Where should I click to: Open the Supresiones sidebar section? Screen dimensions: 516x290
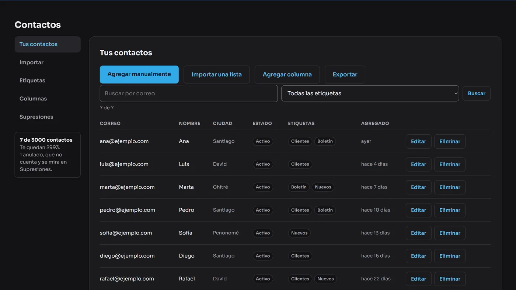point(48,117)
